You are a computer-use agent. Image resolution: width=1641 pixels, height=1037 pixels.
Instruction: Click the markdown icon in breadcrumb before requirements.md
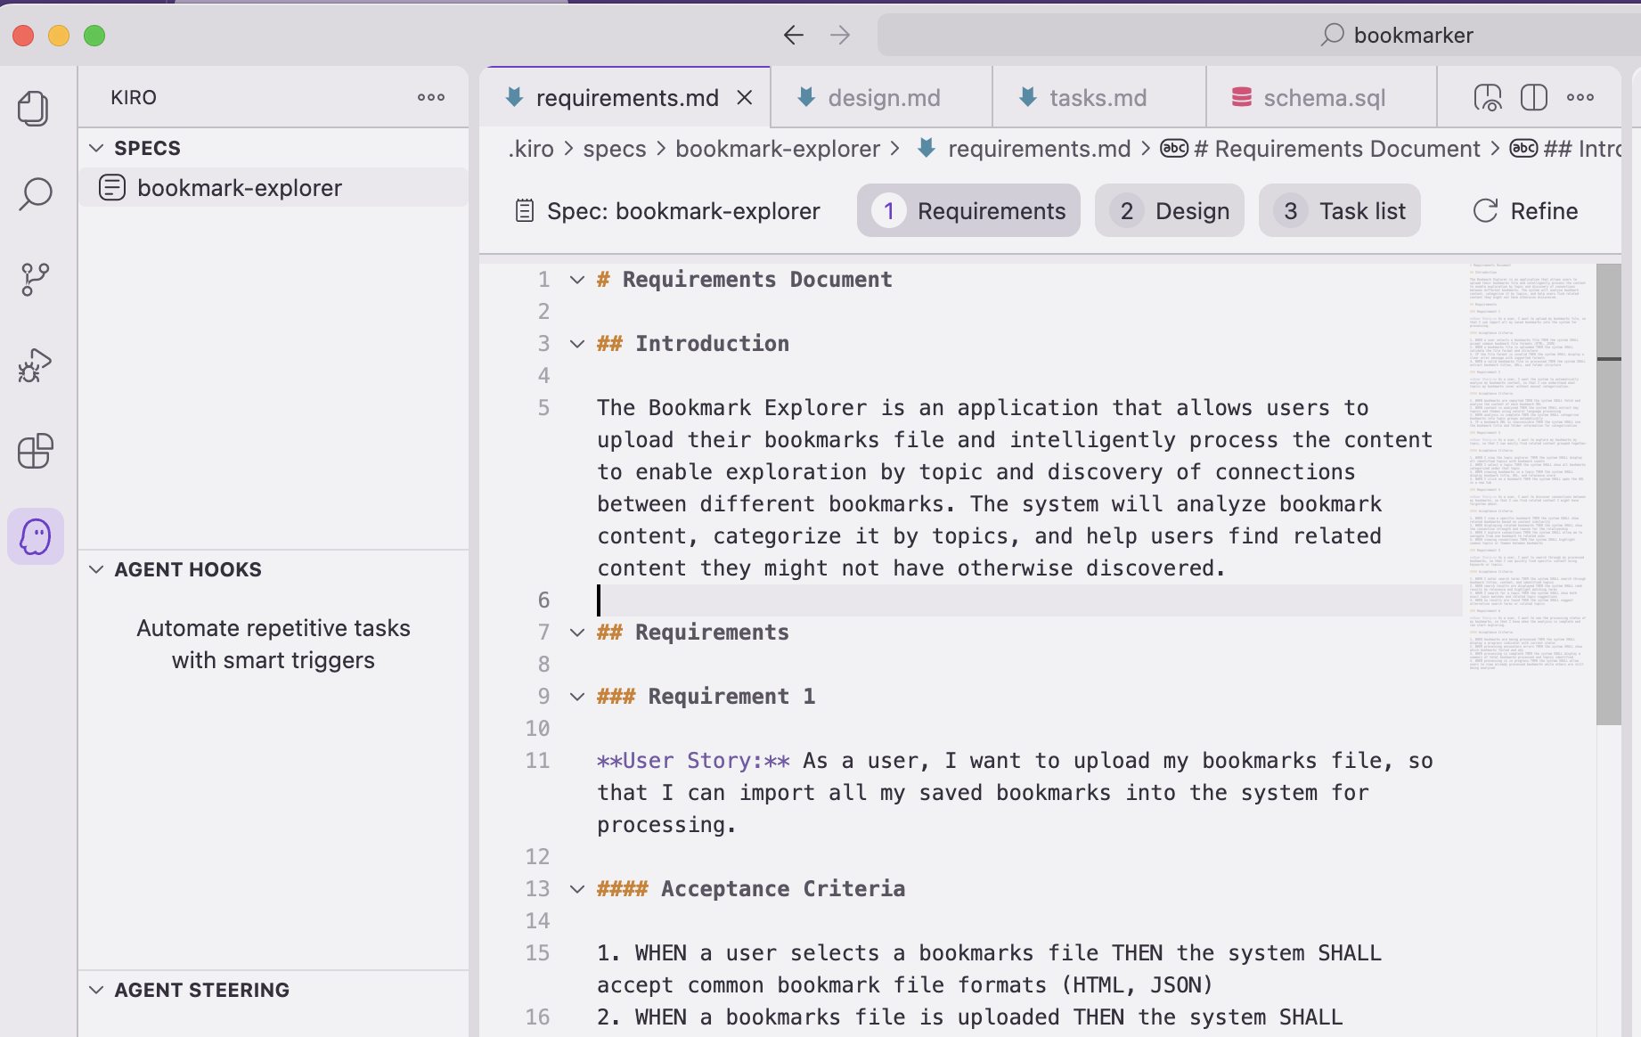click(927, 149)
